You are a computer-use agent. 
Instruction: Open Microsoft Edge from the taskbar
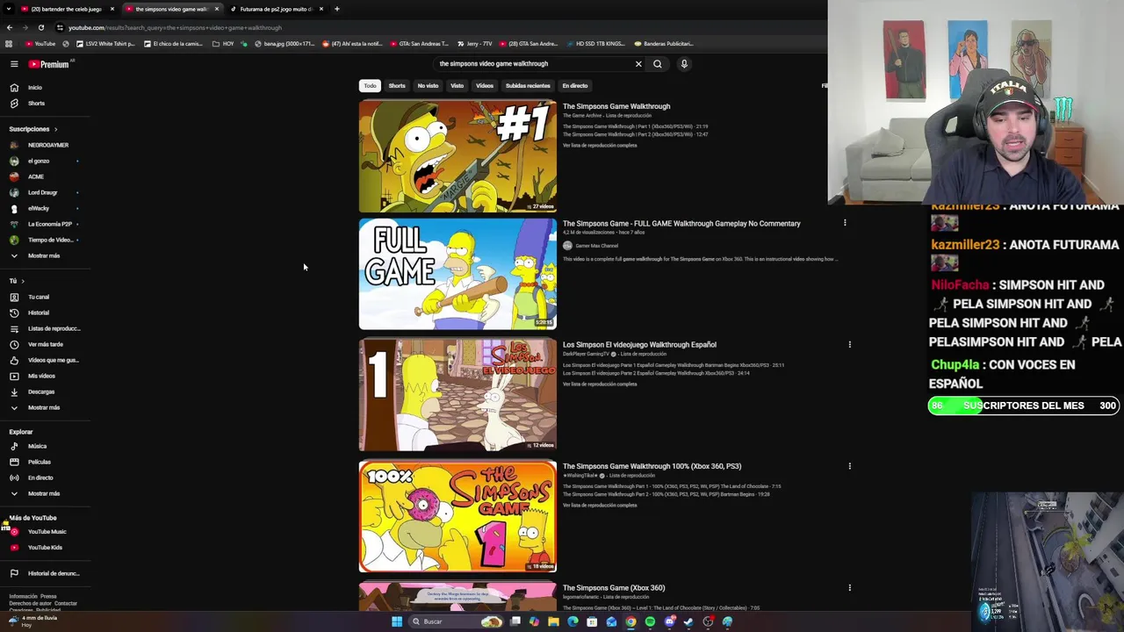click(573, 622)
